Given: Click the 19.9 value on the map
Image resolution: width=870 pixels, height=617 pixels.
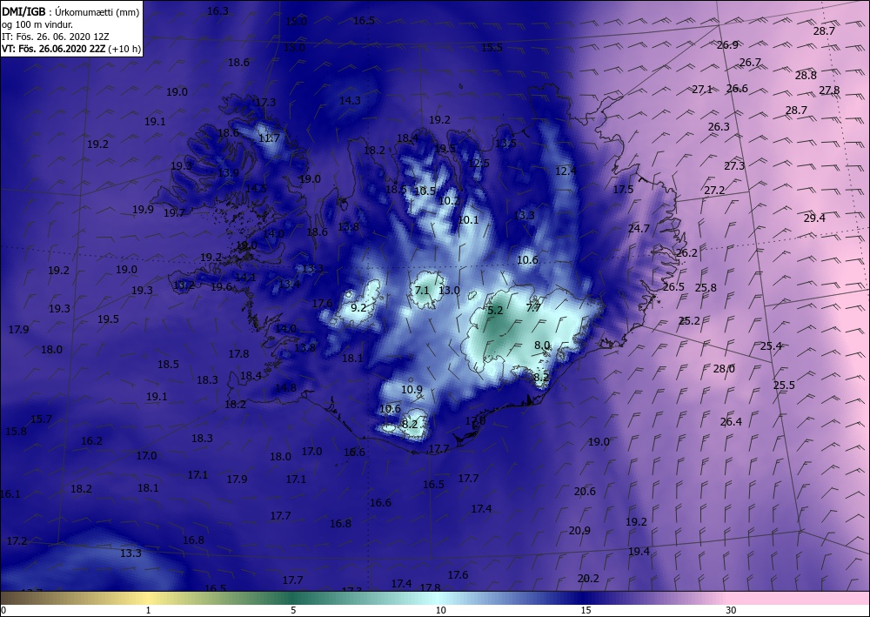Looking at the screenshot, I should 143,209.
